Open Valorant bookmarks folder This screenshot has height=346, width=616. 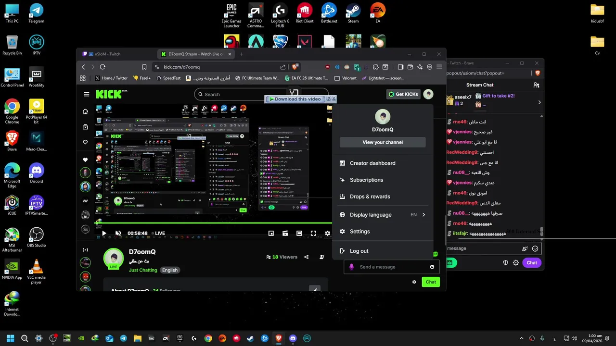(x=346, y=78)
